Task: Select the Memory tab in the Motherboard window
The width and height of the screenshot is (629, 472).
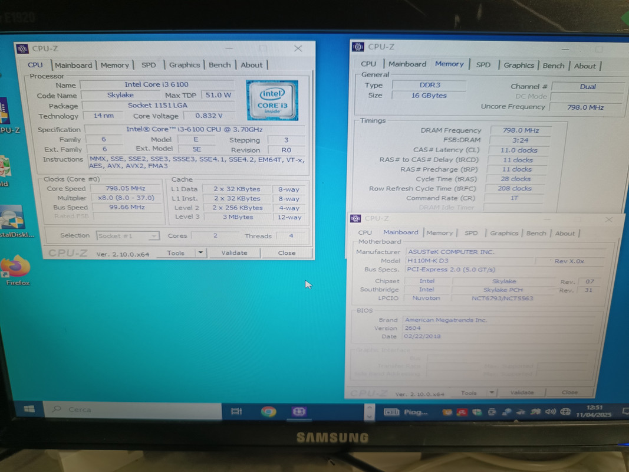Action: coord(439,233)
